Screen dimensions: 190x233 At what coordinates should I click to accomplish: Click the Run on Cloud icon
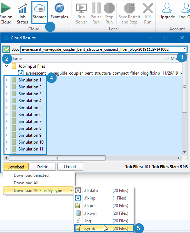(x=6, y=8)
